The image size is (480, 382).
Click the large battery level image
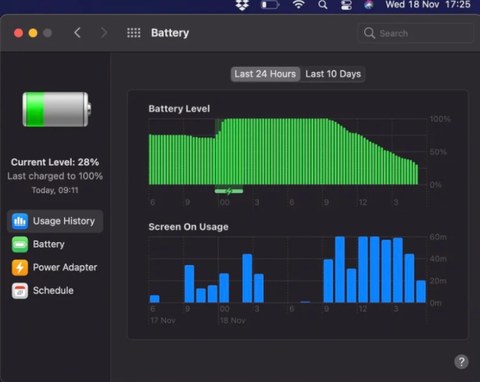pyautogui.click(x=57, y=109)
